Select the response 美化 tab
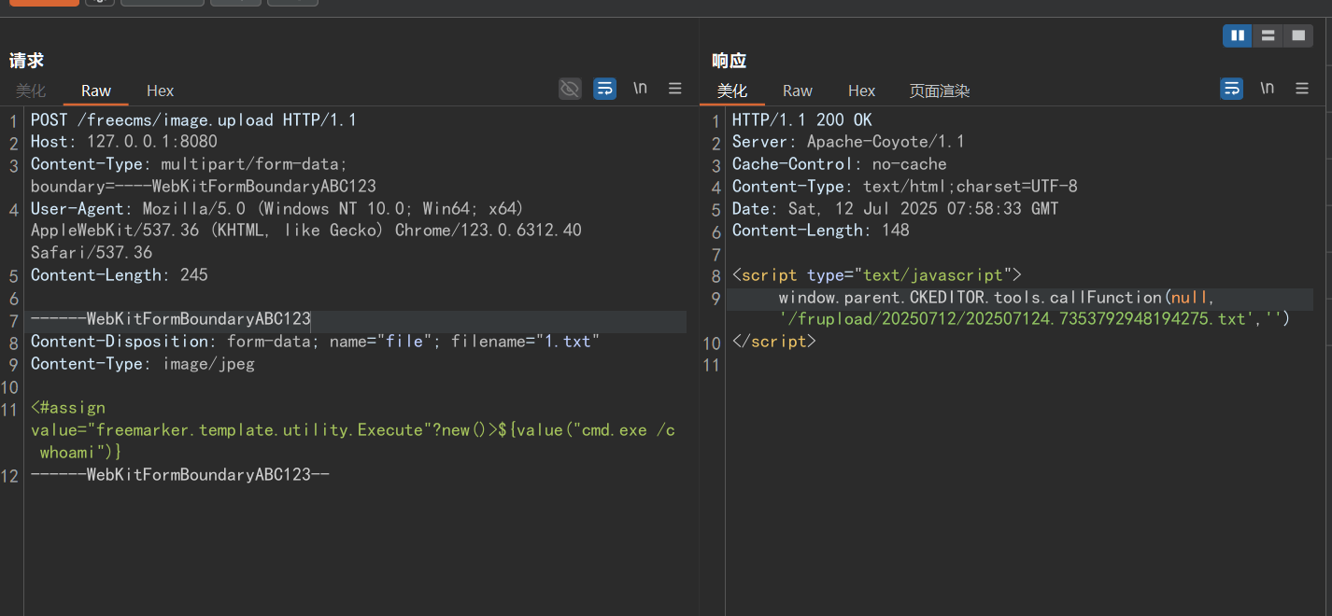1332x616 pixels. click(x=732, y=91)
